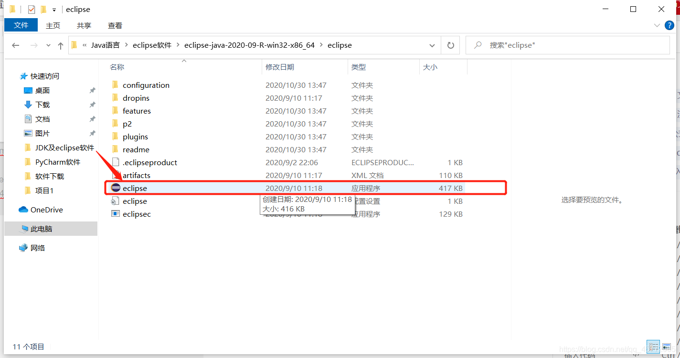
Task: Select the .eclipseproduct file icon
Action: click(115, 162)
